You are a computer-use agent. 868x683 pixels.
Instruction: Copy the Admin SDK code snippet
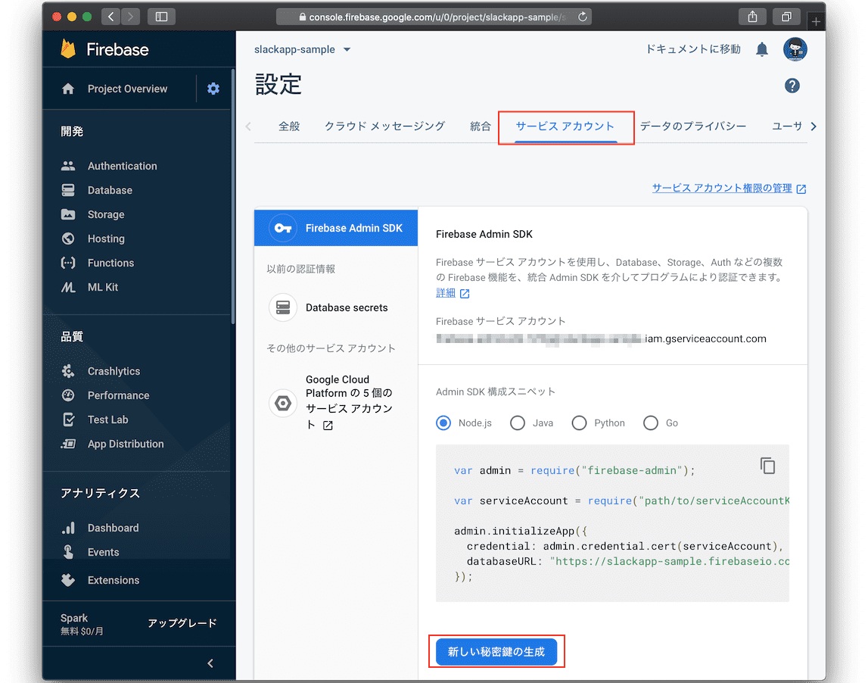click(767, 466)
